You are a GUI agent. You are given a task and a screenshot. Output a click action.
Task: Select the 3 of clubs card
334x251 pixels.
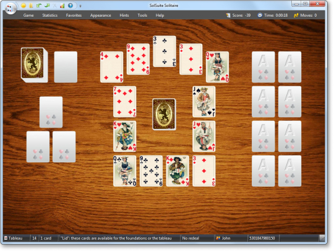(x=165, y=51)
